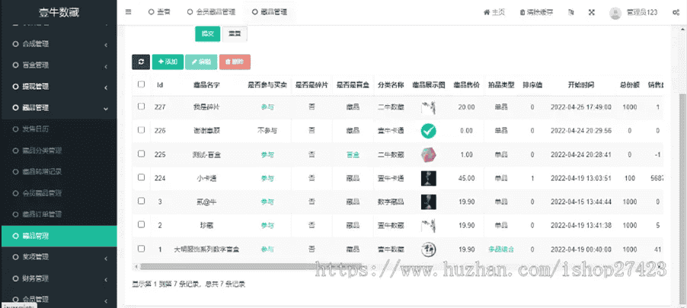
Task: Click the admin user avatar
Action: (x=615, y=12)
